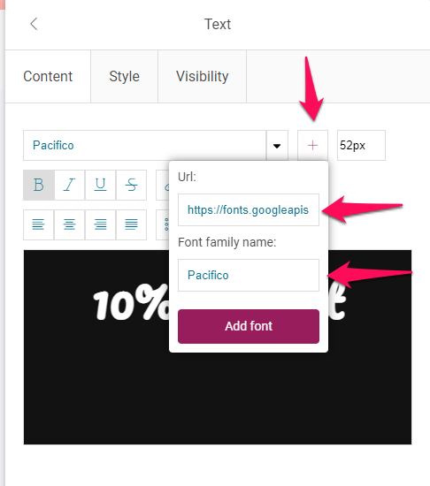430x486 pixels.
Task: Click the partially hidden link icon
Action: pos(163,185)
